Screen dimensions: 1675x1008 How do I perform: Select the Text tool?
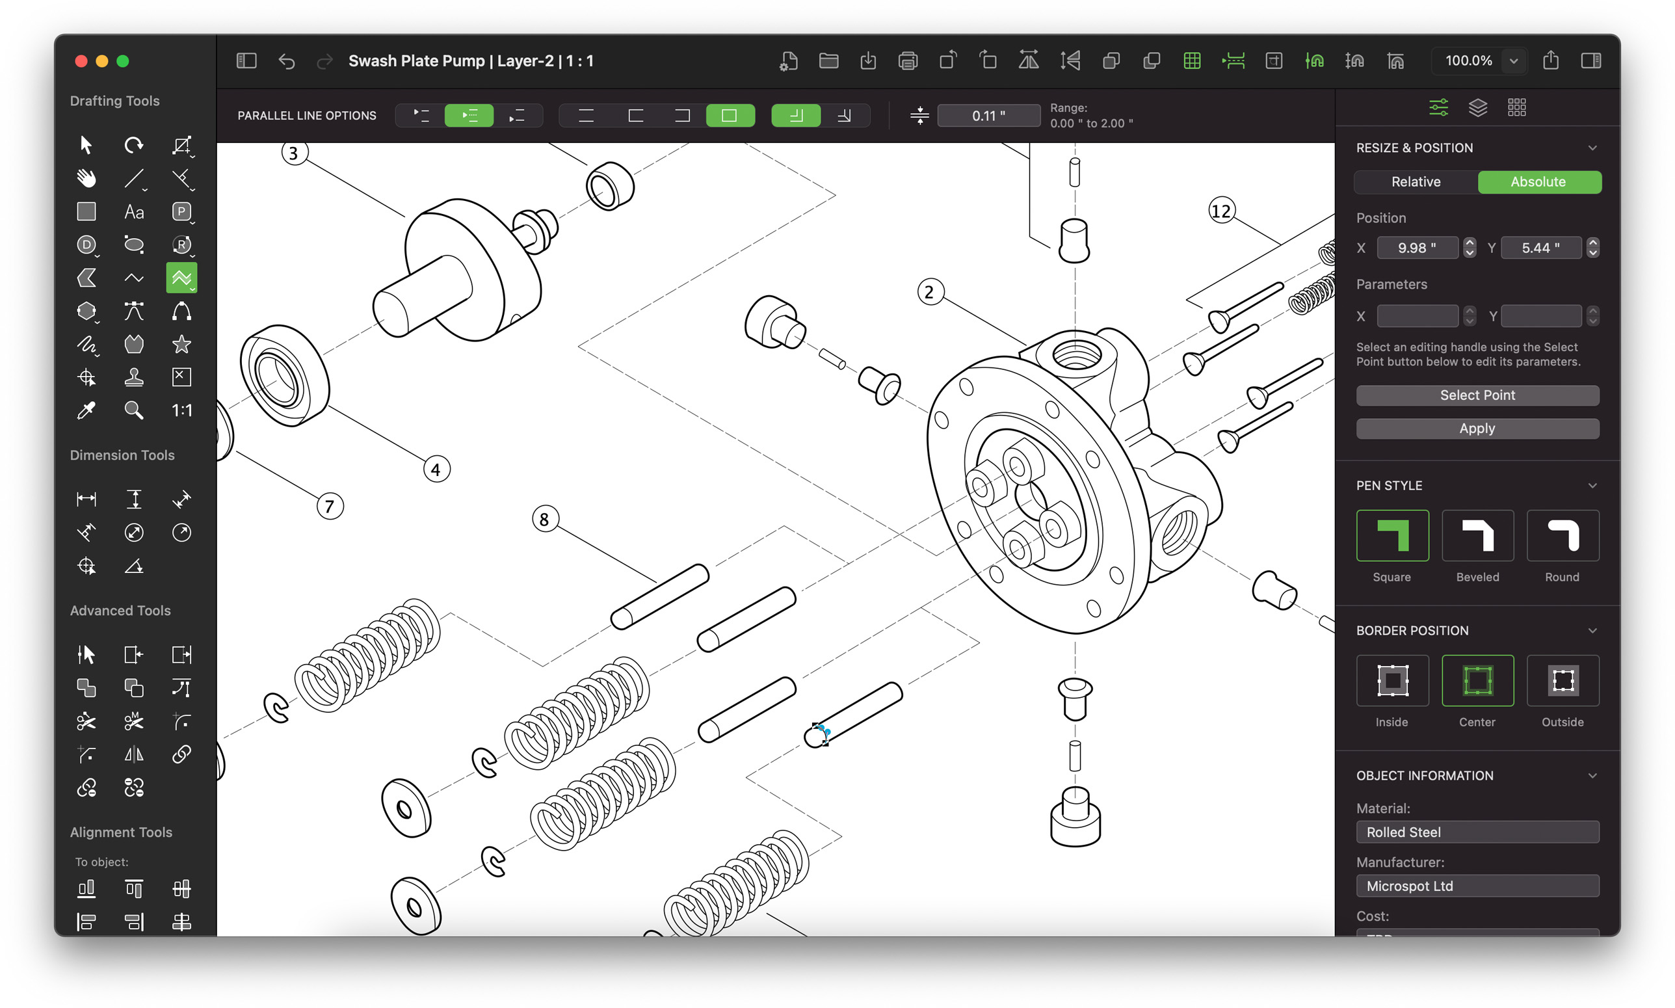[x=133, y=211]
